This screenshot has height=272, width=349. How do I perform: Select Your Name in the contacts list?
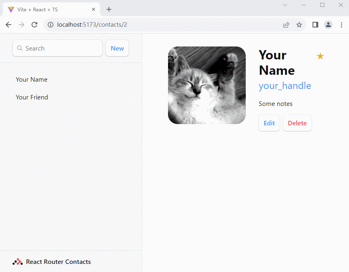coord(32,80)
